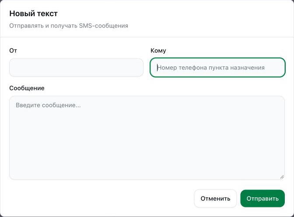Click the Отправлять и получать SMS-сообщения subtitle
The image size is (294, 217).
point(69,26)
